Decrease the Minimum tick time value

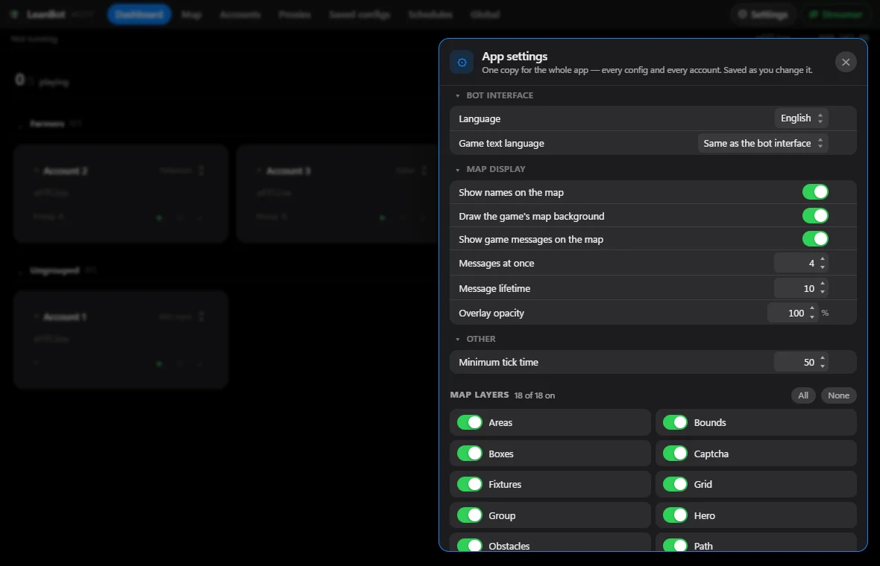click(x=822, y=366)
